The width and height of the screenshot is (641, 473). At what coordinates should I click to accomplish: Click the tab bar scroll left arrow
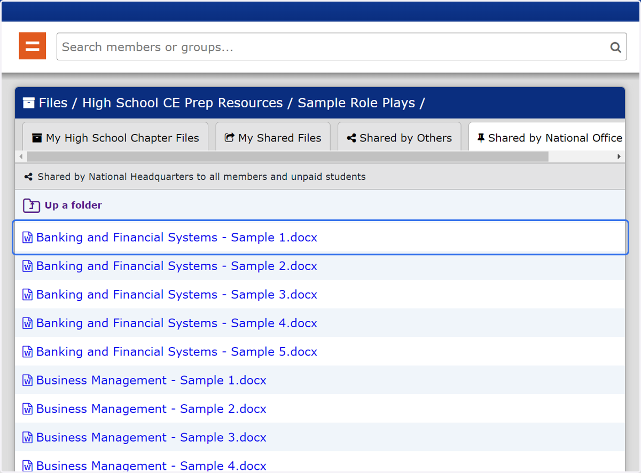pos(21,156)
